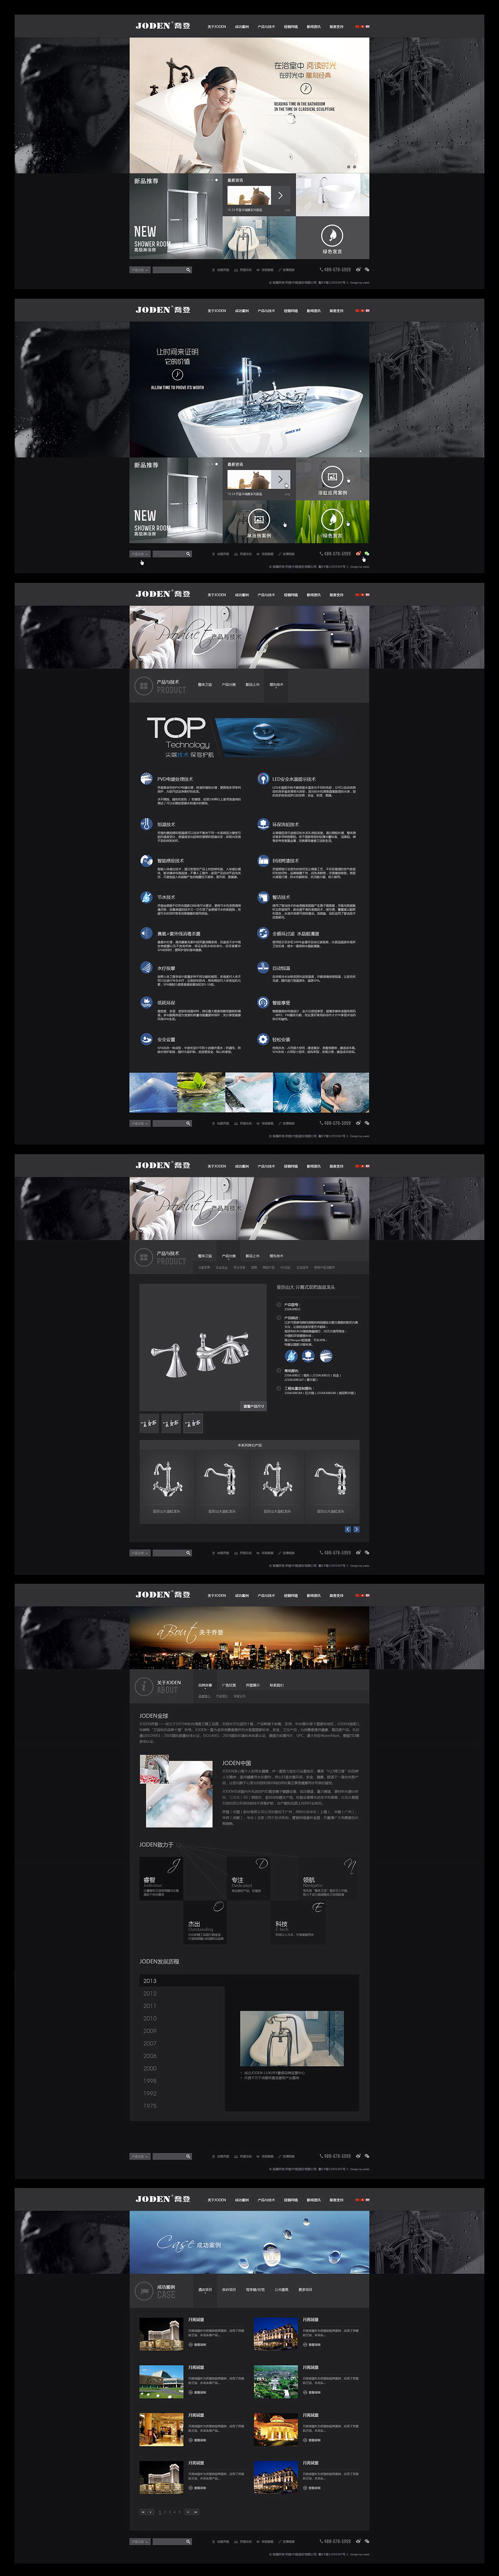Select the 恒温技术 feature icon
499x2576 pixels.
pyautogui.click(x=147, y=824)
